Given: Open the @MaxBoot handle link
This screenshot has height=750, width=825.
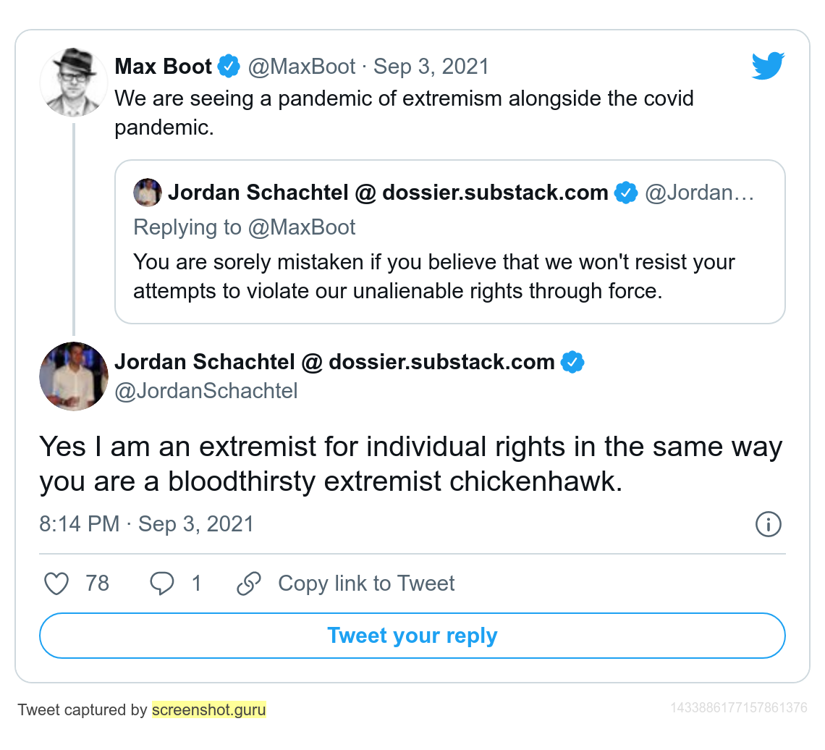Looking at the screenshot, I should (302, 67).
